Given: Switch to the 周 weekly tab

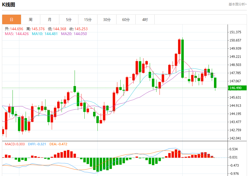Looking at the screenshot, I should (x=30, y=20).
